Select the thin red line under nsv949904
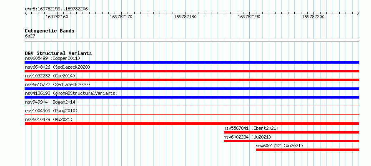Screen dimensions: 371x166 click(192, 106)
